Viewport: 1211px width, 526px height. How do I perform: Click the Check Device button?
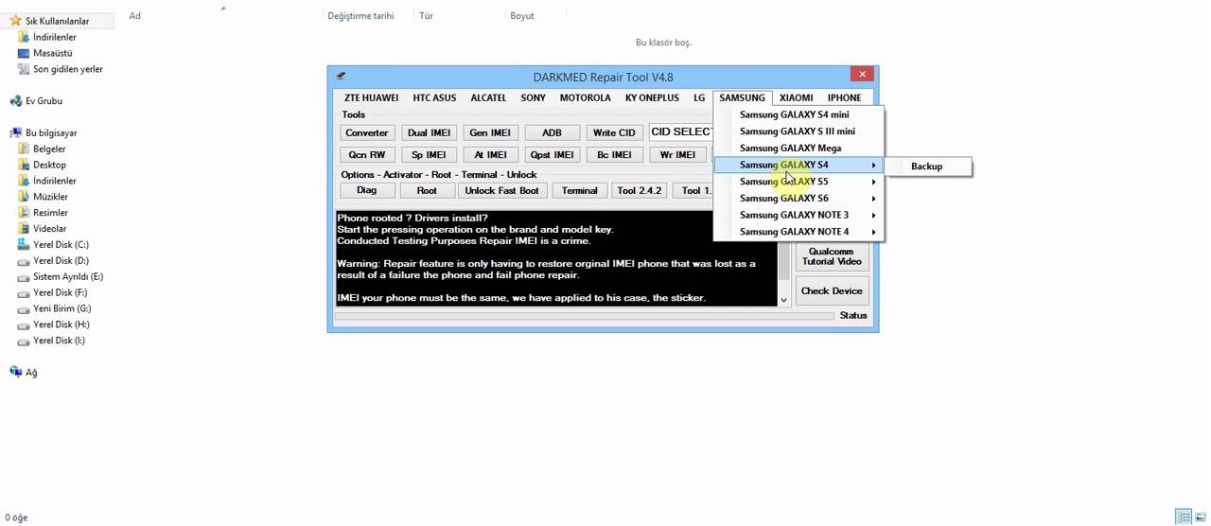pos(832,290)
